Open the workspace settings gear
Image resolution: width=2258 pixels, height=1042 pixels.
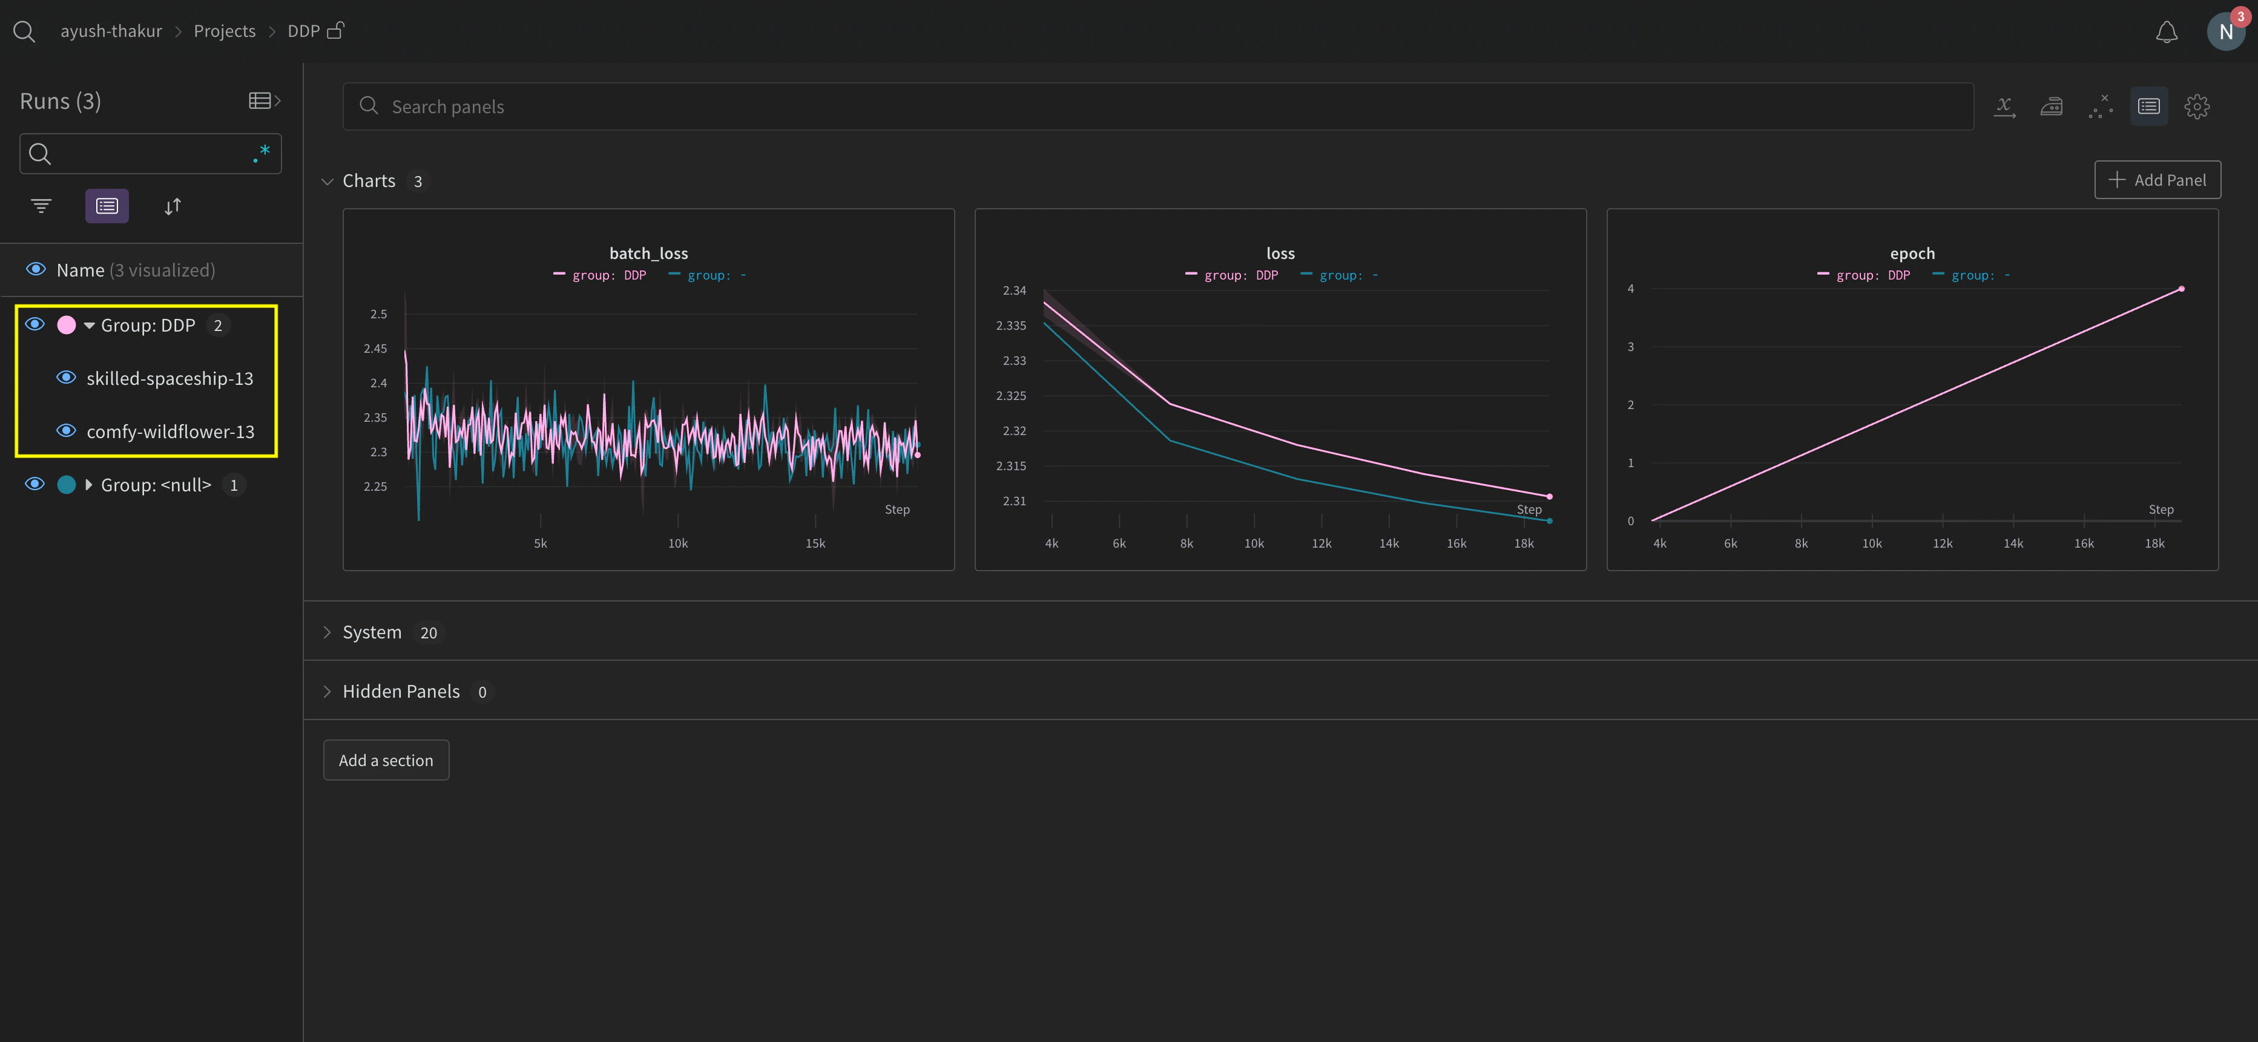pos(2197,106)
